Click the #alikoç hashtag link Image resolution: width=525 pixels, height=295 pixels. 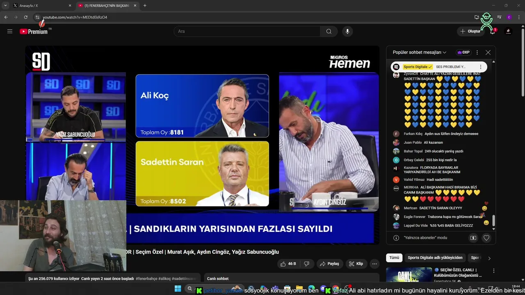(164, 279)
